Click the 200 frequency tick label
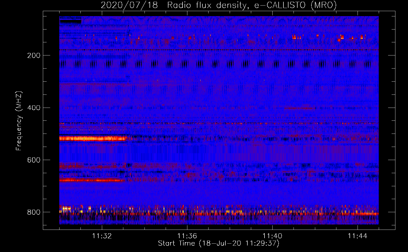The image size is (408, 252). pyautogui.click(x=34, y=55)
